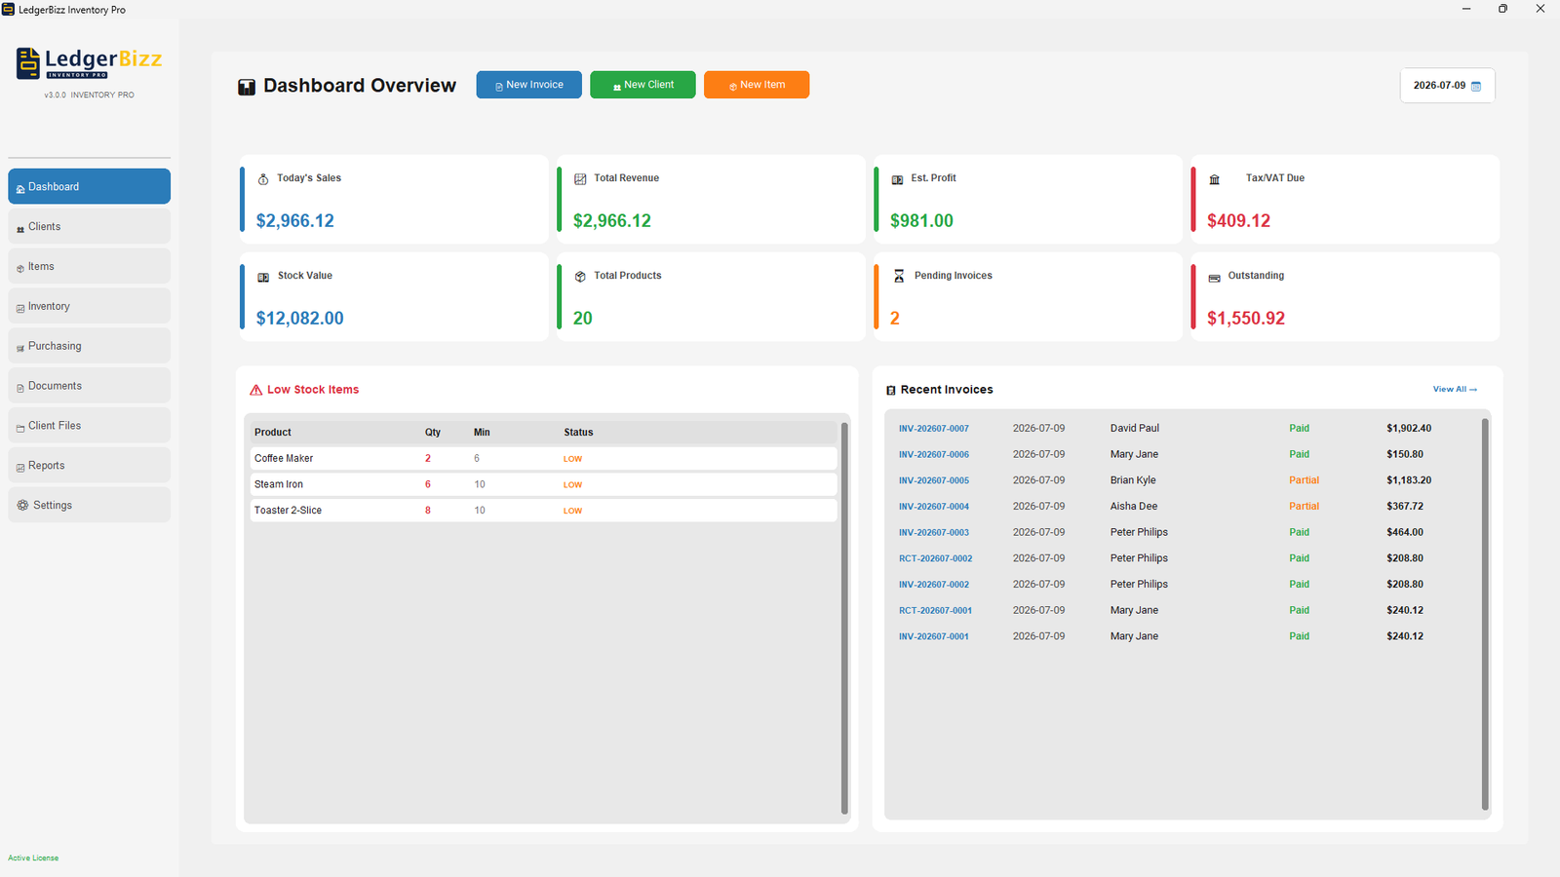Click the Pending Invoices hourglass icon
The width and height of the screenshot is (1560, 877).
pyautogui.click(x=899, y=276)
